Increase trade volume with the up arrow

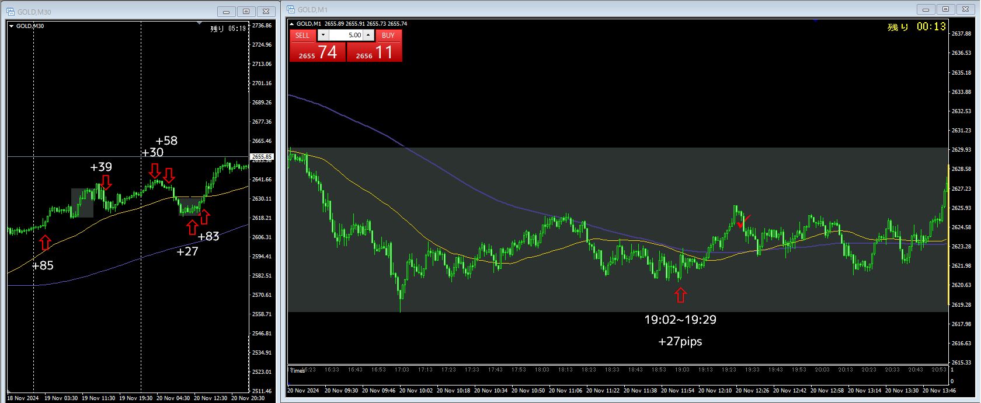368,35
